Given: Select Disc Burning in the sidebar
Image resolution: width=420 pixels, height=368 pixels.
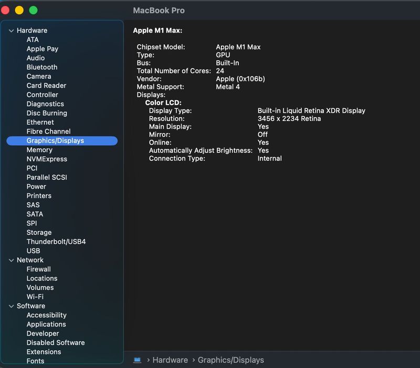Looking at the screenshot, I should click(x=47, y=113).
